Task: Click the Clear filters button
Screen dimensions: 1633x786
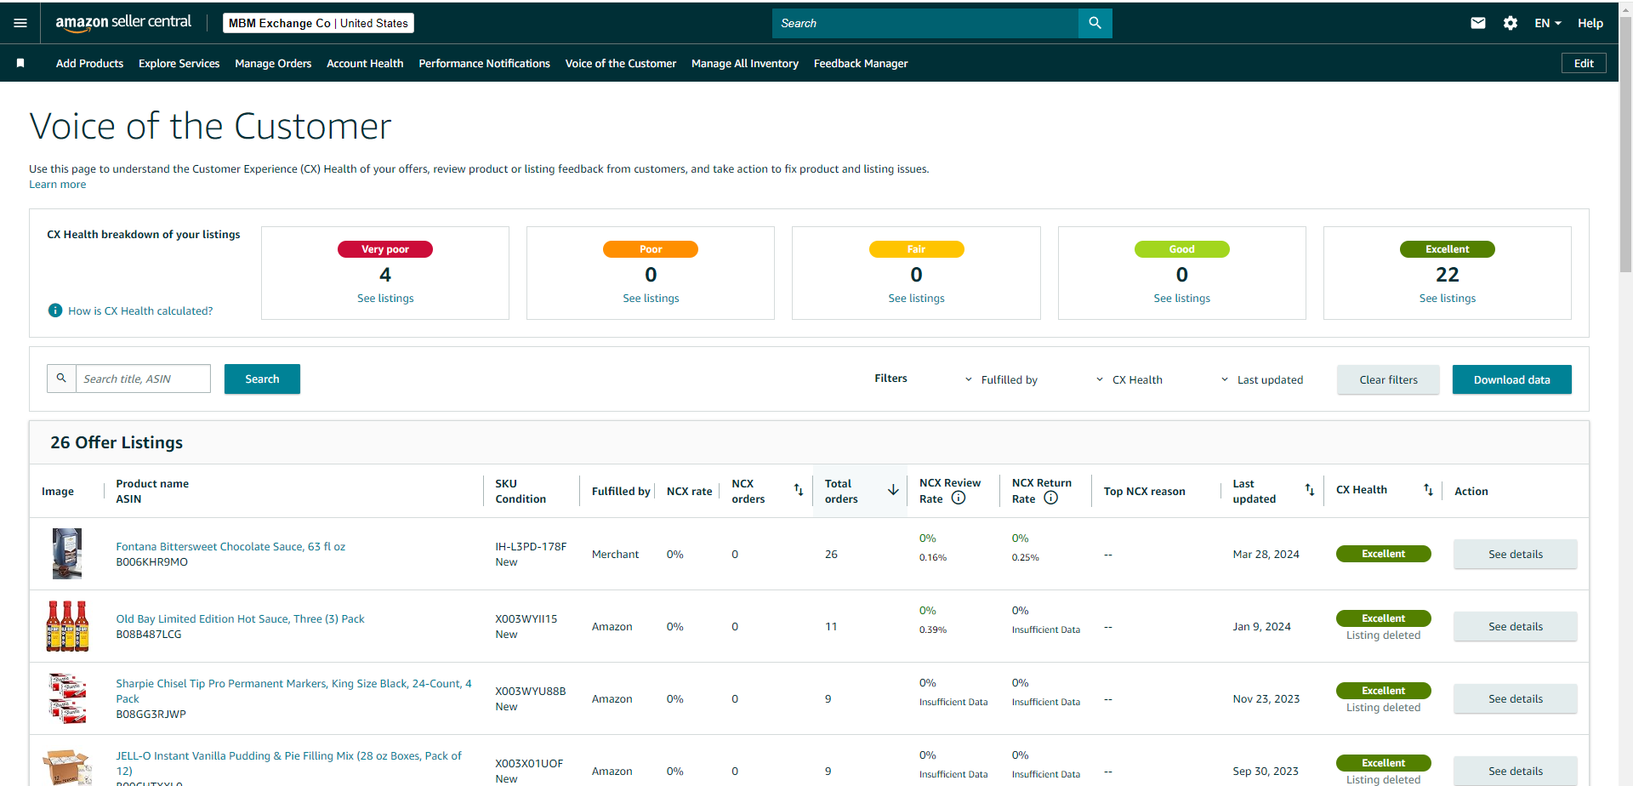Action: coord(1388,379)
